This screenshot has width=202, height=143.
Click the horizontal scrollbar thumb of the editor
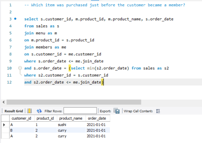[x=74, y=102]
